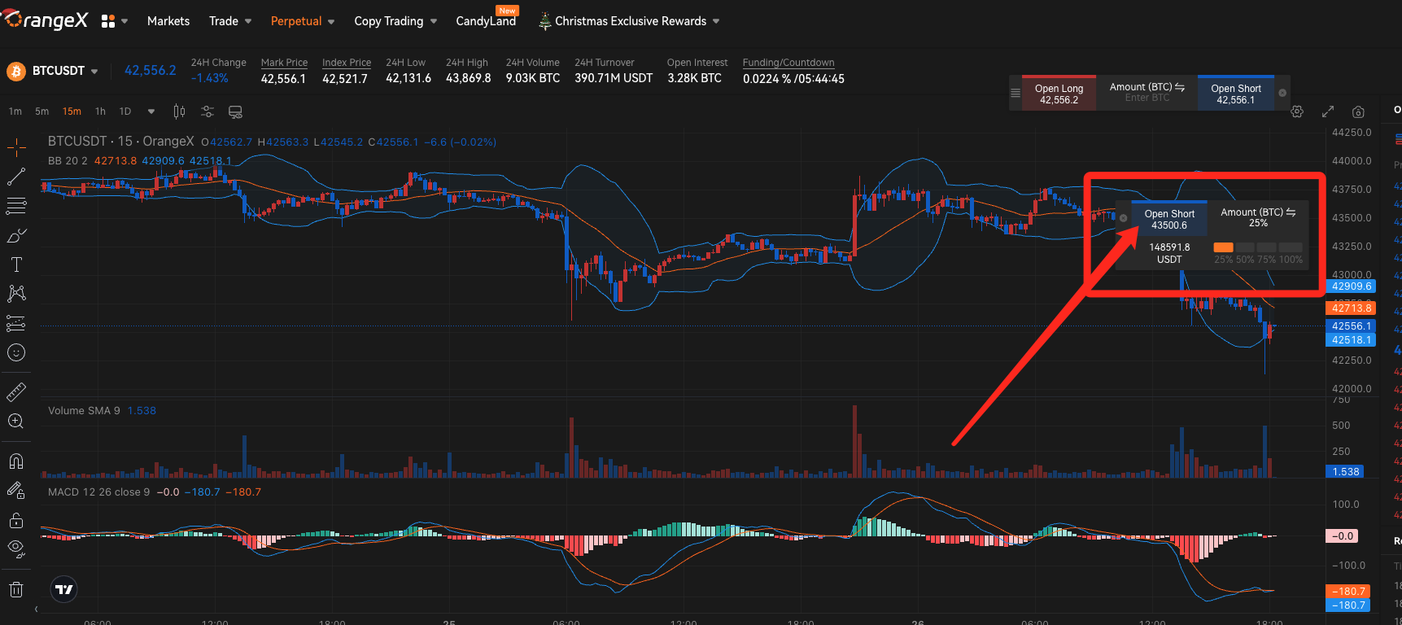Open the chart patterns tool
The height and width of the screenshot is (625, 1402).
click(16, 294)
